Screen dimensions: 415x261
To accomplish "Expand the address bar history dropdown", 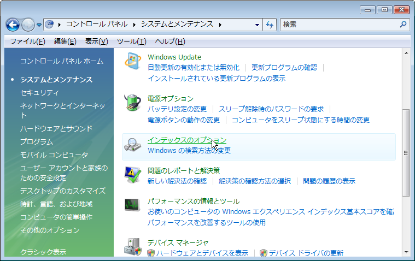I will point(257,25).
